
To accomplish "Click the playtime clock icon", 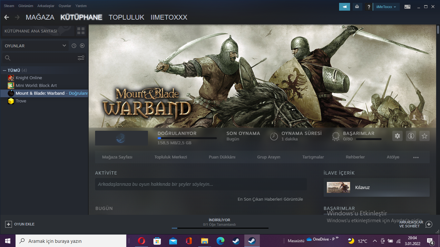I will pyautogui.click(x=274, y=136).
